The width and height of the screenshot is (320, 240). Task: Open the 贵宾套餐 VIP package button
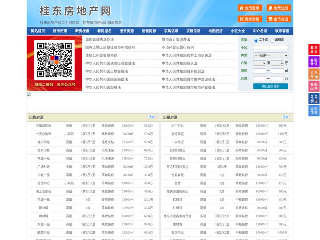[x=250, y=19]
